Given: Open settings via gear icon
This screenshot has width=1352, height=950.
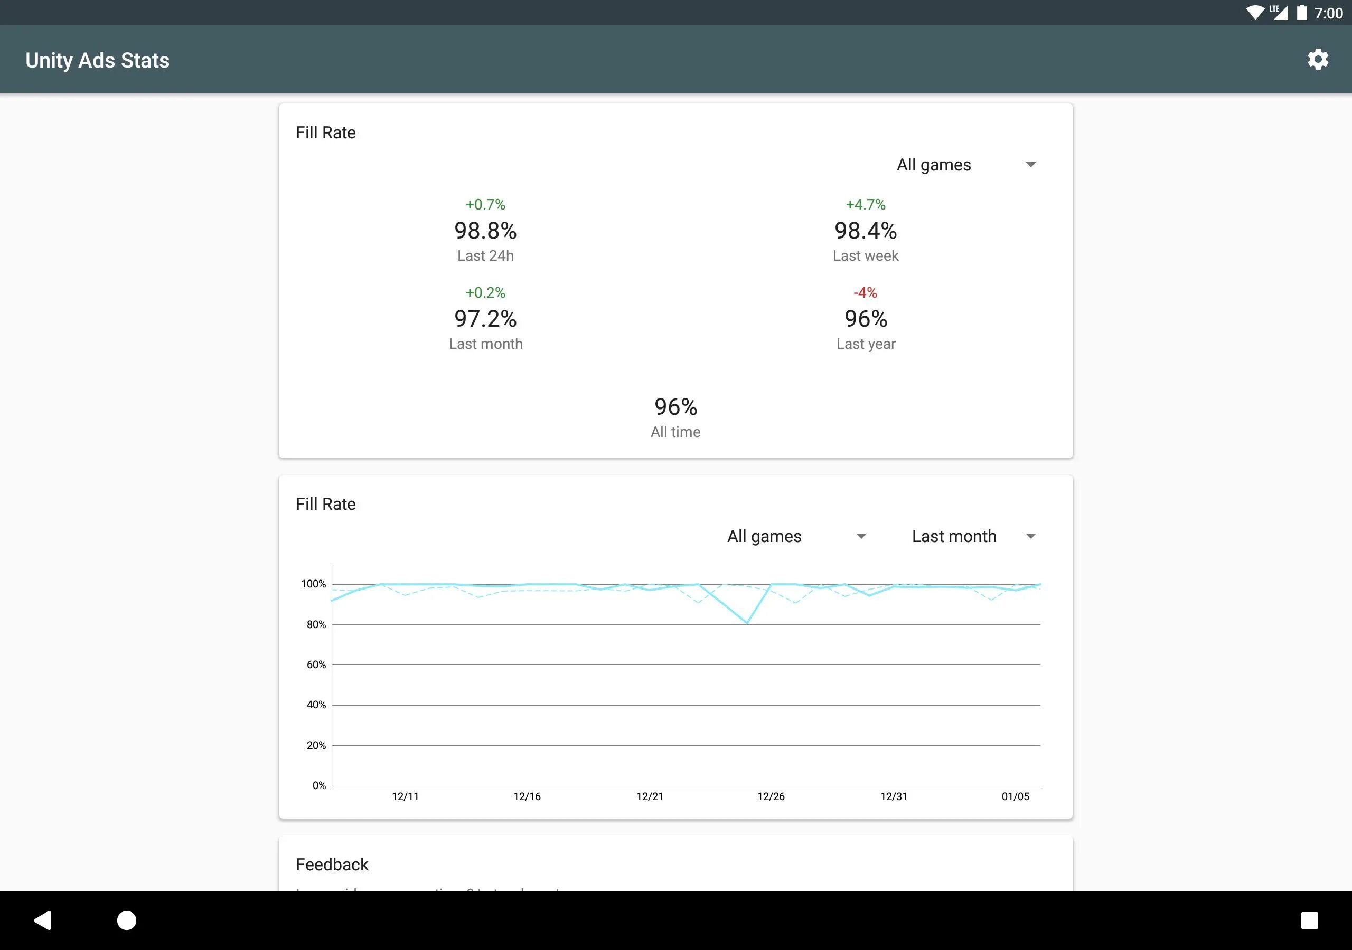Looking at the screenshot, I should click(x=1317, y=60).
